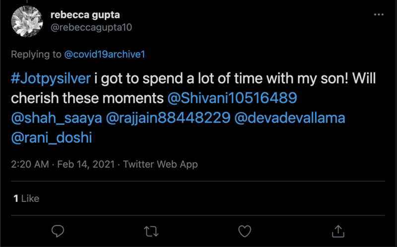Viewport: 397px width, 247px height.
Task: Click the rebecca gupta display name
Action: [x=85, y=15]
